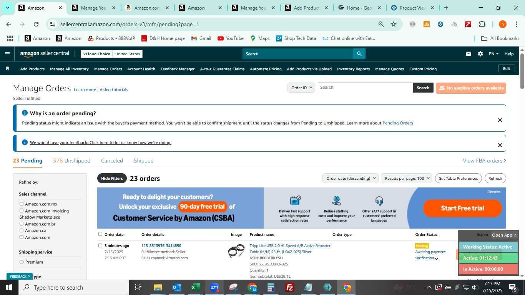Open File Explorer from the taskbar
525x295 pixels.
pos(158,287)
